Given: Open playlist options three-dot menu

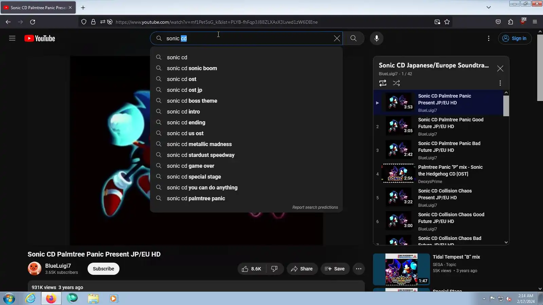Looking at the screenshot, I should pyautogui.click(x=500, y=83).
